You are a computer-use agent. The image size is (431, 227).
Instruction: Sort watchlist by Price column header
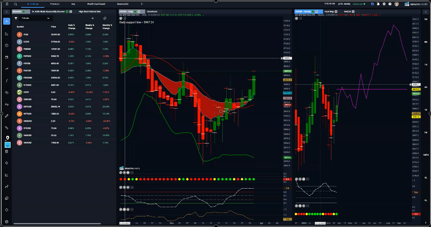click(x=53, y=27)
